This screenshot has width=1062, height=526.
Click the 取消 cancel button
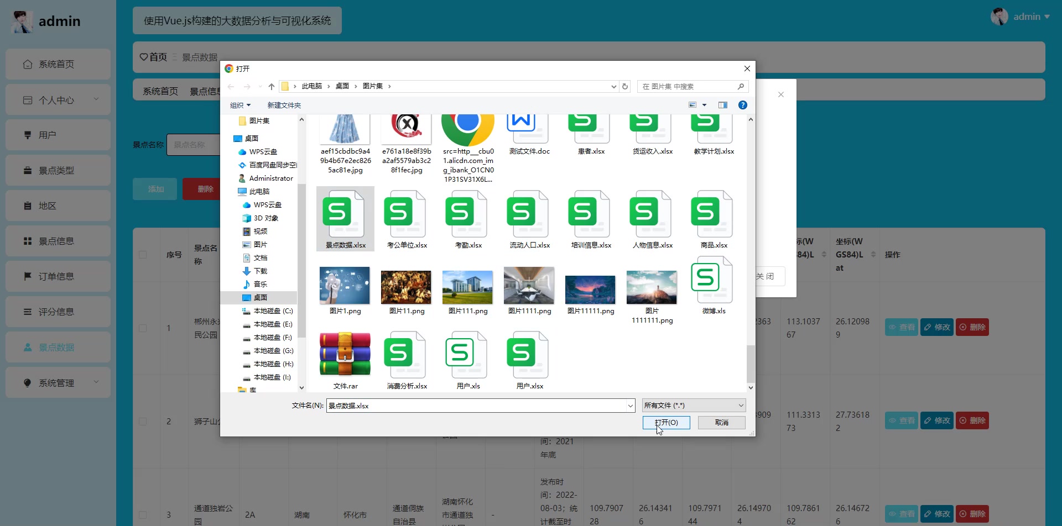(x=721, y=423)
